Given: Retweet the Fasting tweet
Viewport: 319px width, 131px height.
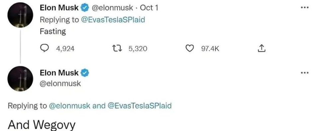Looking at the screenshot, I should (x=117, y=48).
